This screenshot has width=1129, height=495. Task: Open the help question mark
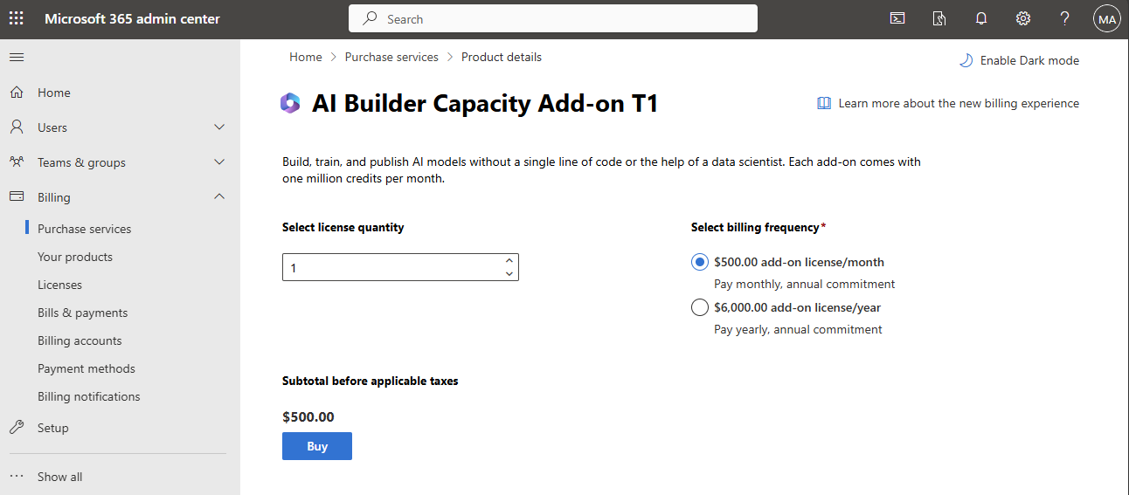click(1065, 18)
